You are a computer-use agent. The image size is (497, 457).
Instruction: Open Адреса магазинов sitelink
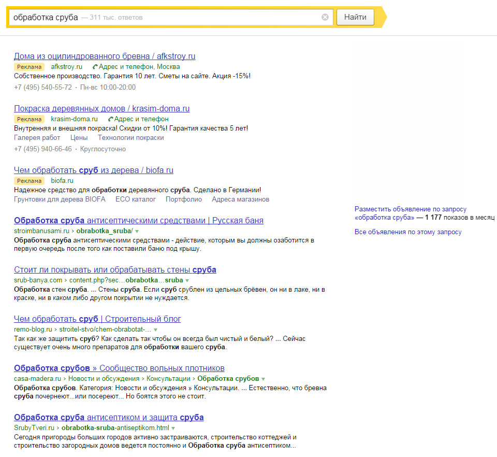click(241, 199)
